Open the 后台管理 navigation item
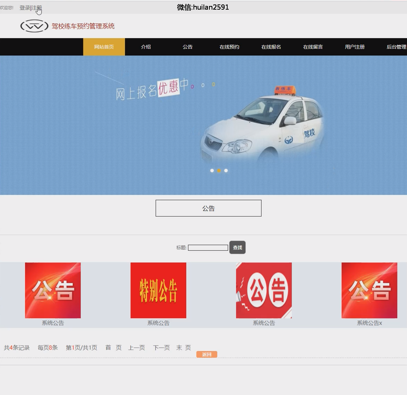Screen dimensions: 407x395 pos(396,47)
